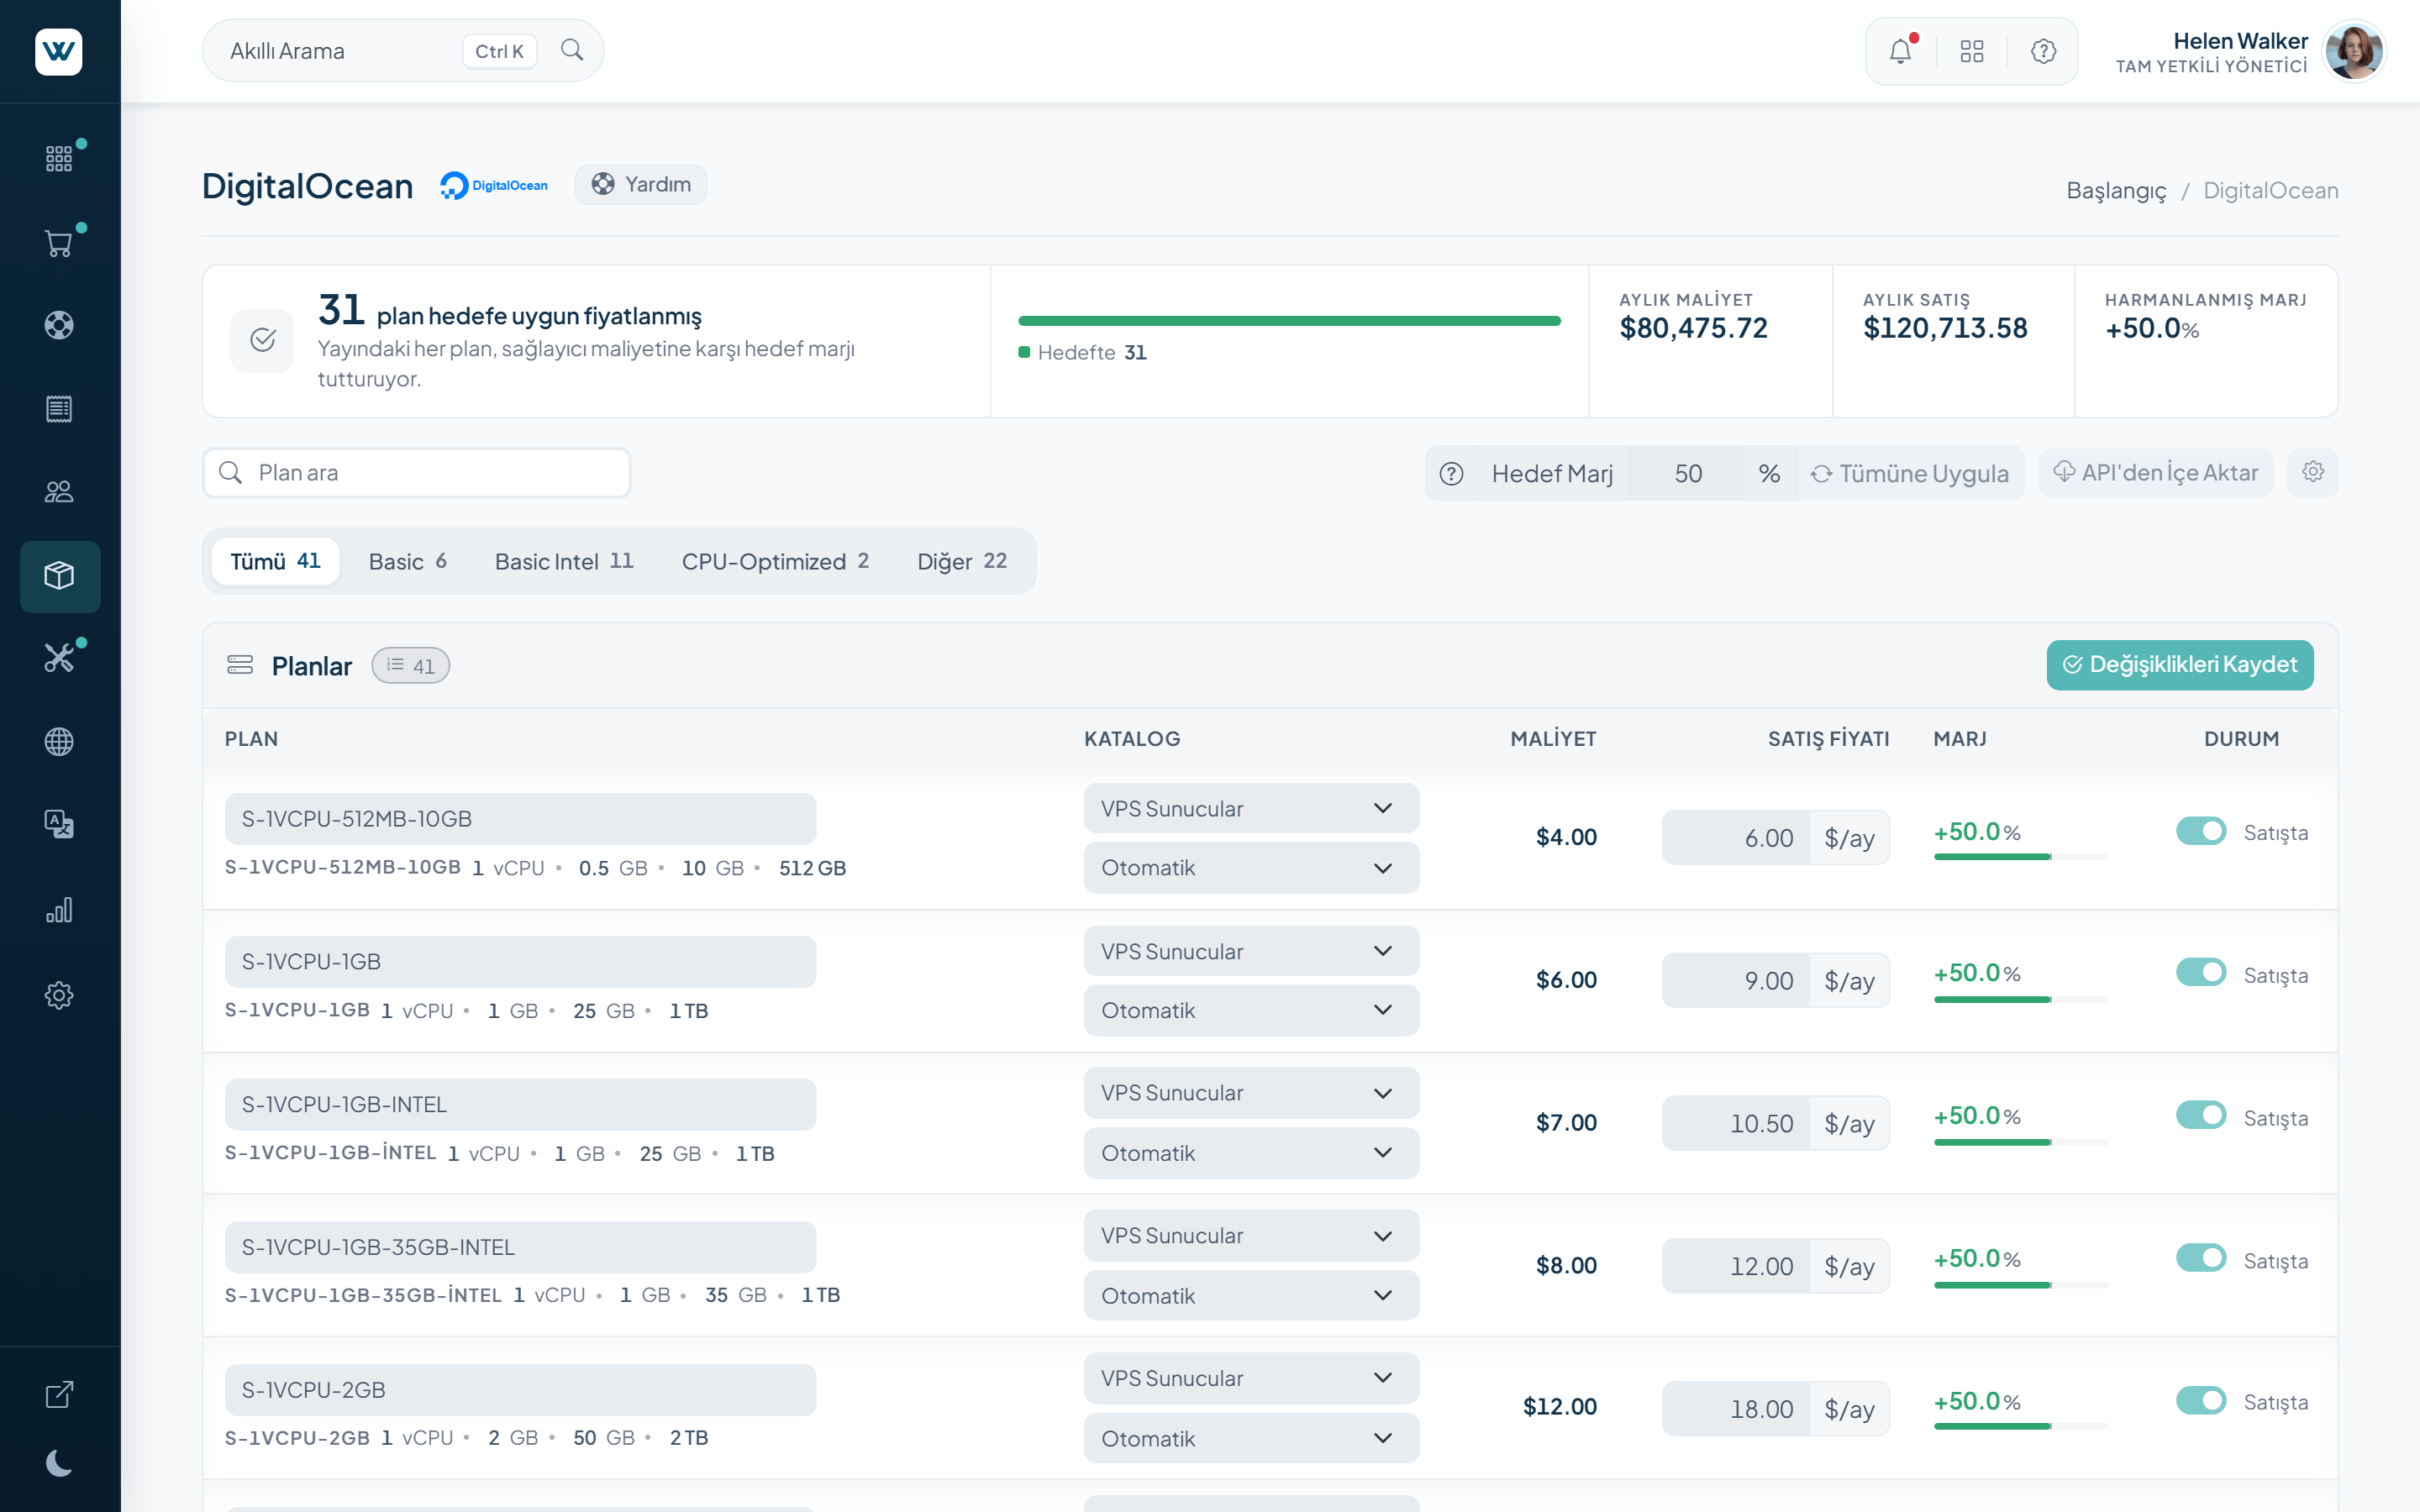2420x1512 pixels.
Task: Open the shopping cart sidebar icon
Action: click(59, 243)
